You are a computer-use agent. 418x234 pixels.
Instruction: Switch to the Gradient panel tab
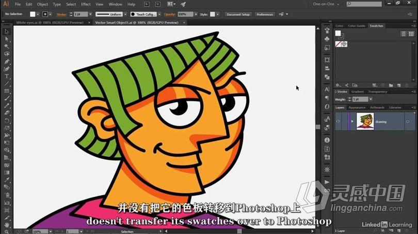click(x=357, y=92)
